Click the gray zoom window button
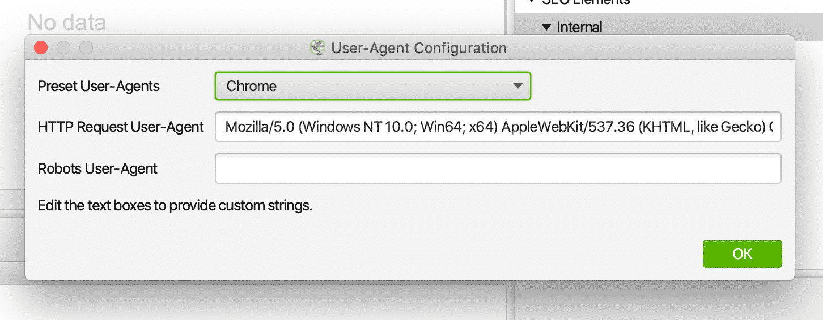The width and height of the screenshot is (823, 320). [x=86, y=48]
